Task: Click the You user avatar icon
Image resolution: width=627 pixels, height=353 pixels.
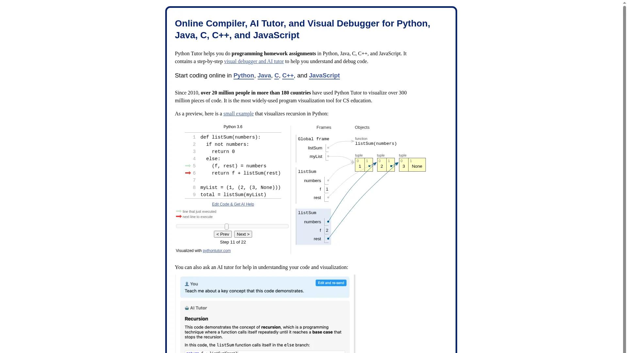Action: click(187, 284)
